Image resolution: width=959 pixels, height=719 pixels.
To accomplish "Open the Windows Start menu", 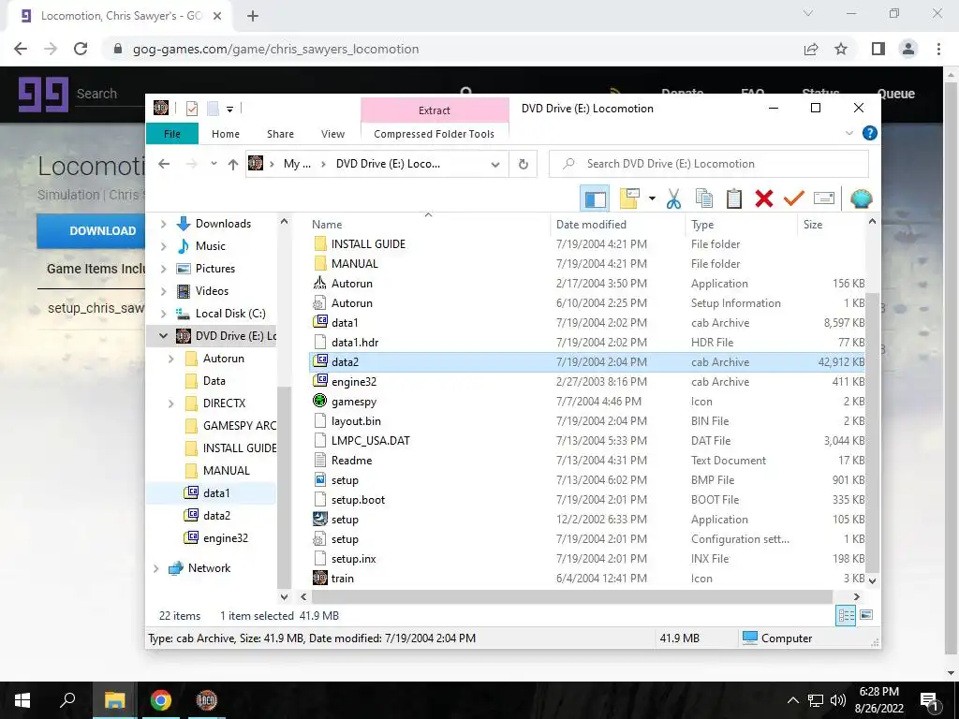I will click(x=22, y=700).
